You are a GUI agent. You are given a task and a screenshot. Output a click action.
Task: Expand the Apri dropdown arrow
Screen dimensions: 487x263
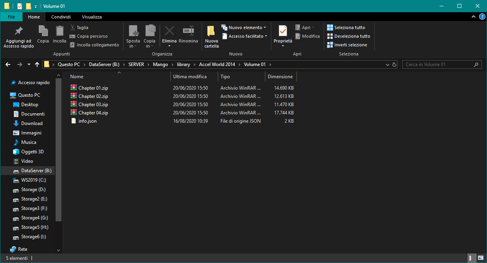[313, 27]
